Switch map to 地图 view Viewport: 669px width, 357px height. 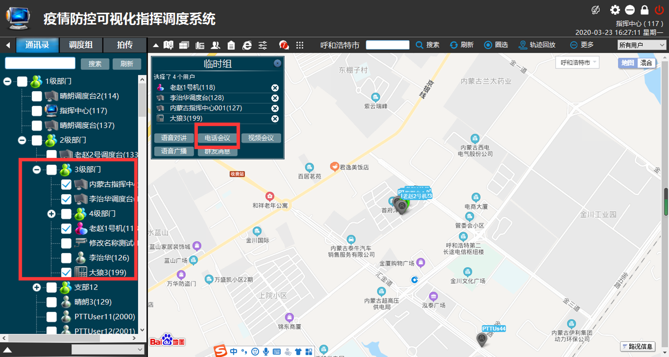click(627, 63)
